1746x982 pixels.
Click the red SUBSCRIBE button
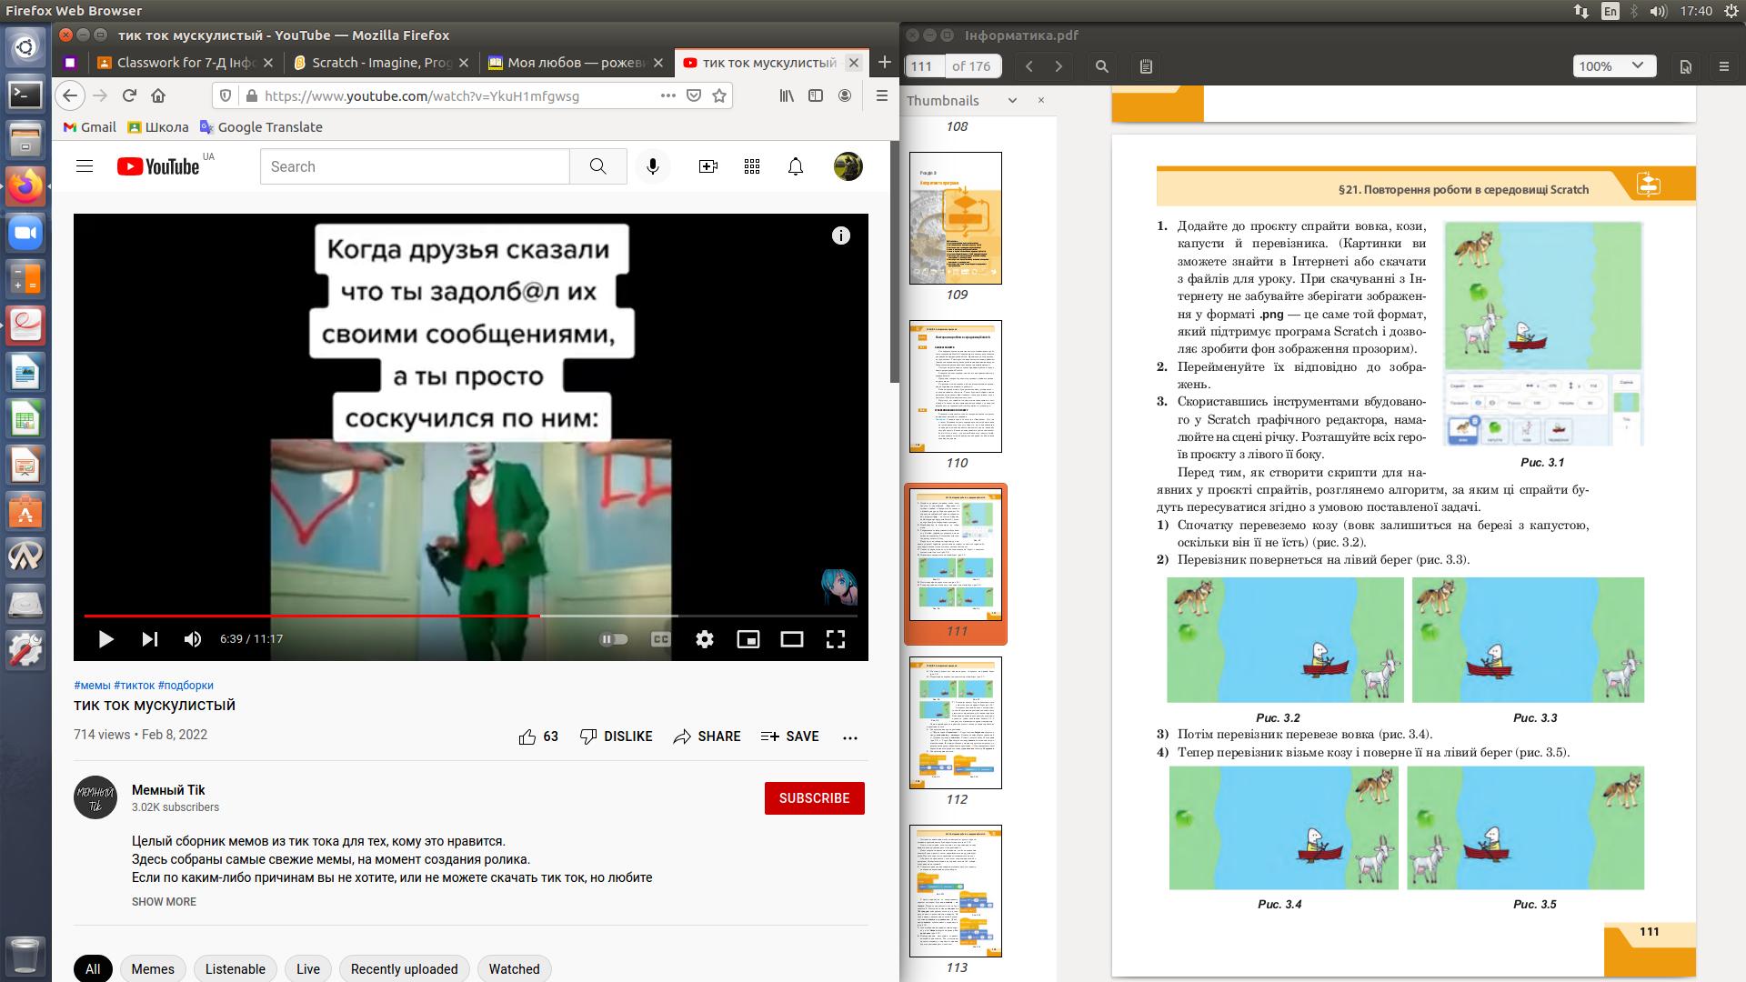point(814,798)
